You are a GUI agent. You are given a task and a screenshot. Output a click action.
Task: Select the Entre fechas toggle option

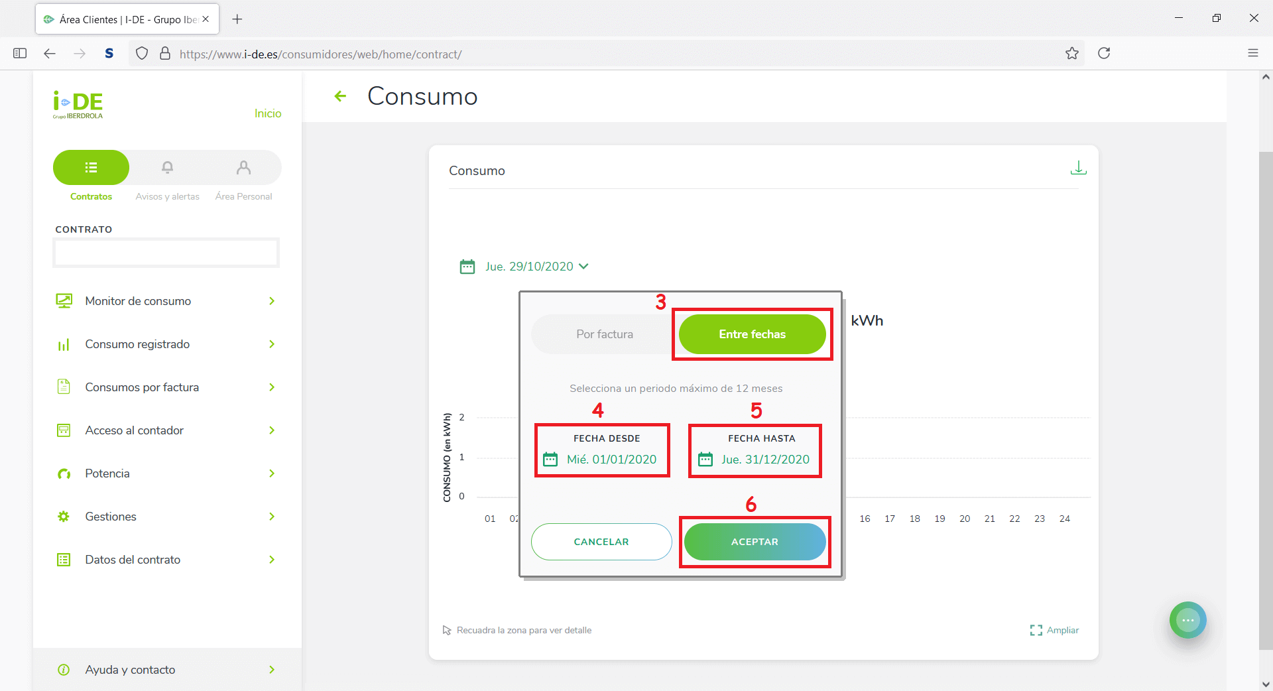(752, 334)
